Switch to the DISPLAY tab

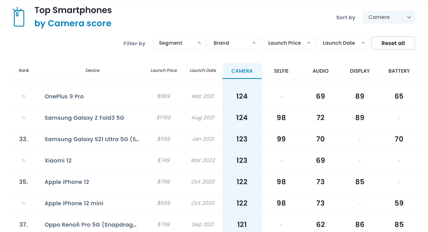point(360,71)
